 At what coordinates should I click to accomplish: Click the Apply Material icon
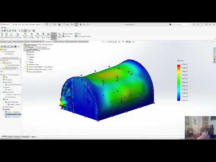pos(6,35)
